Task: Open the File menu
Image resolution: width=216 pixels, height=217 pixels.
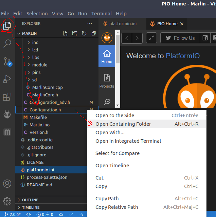Action: [5, 14]
